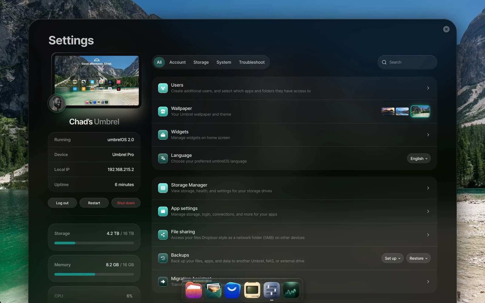The image size is (485, 303).
Task: Select the All tab
Action: coord(159,62)
